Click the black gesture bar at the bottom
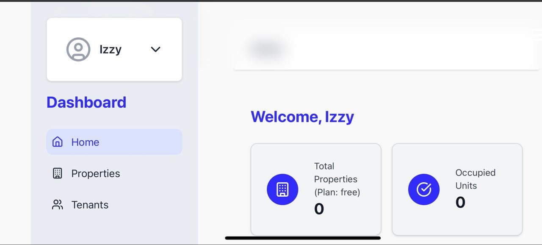This screenshot has height=245, width=542. 303,237
